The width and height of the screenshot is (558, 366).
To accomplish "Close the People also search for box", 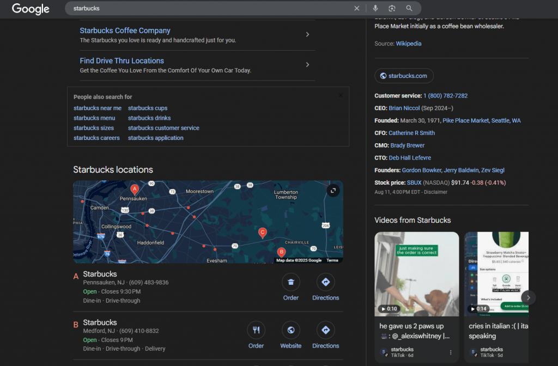I will pos(341,95).
